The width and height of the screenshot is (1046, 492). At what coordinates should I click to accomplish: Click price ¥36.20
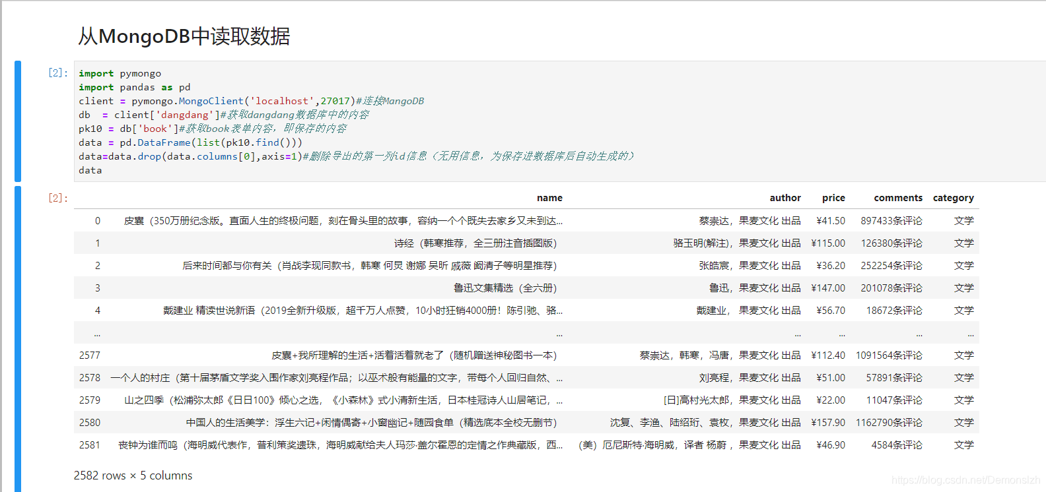pos(831,266)
